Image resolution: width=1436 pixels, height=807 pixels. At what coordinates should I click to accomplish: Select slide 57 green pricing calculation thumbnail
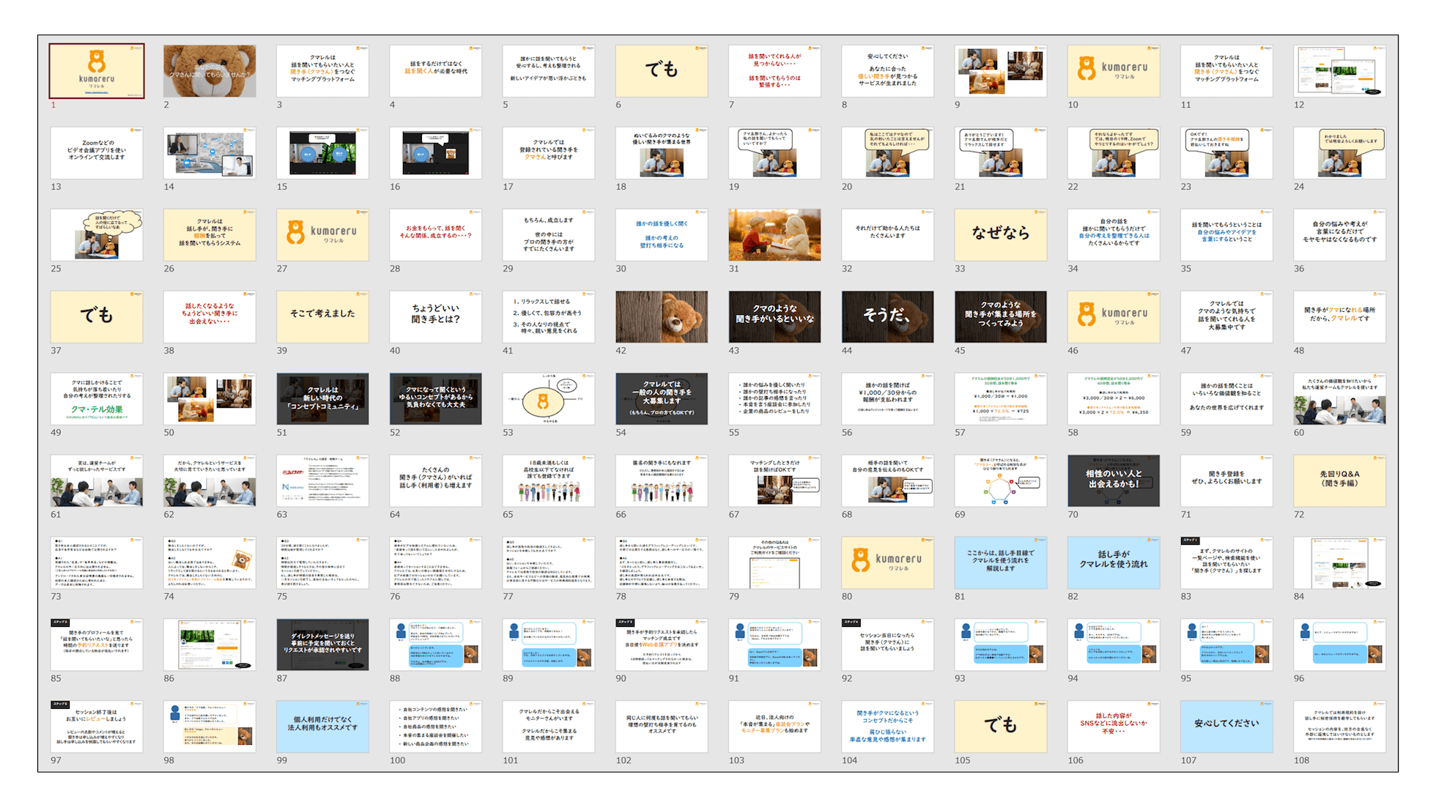[x=1001, y=399]
